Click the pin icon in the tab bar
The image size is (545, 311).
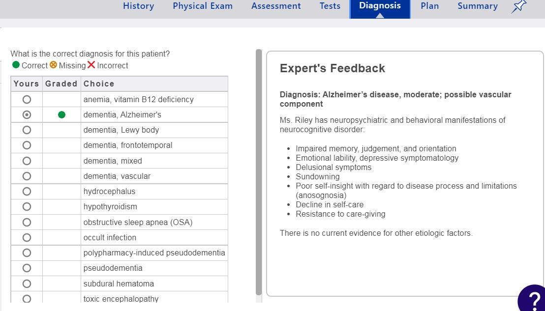click(519, 6)
